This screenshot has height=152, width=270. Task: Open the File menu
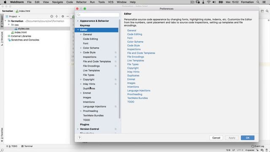29,2
